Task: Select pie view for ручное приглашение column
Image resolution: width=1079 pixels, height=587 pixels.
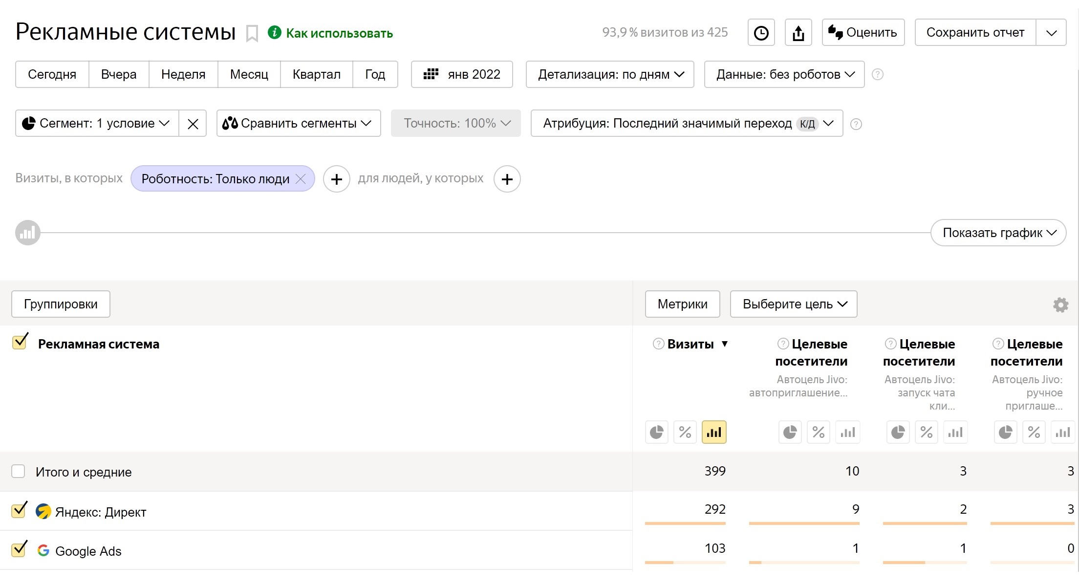Action: [x=1006, y=432]
